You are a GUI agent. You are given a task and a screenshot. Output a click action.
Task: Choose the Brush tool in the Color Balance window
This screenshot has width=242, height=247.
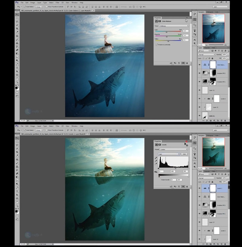[17, 39]
